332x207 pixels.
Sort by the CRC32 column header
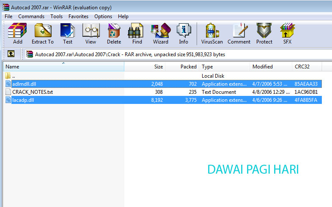tap(307, 67)
